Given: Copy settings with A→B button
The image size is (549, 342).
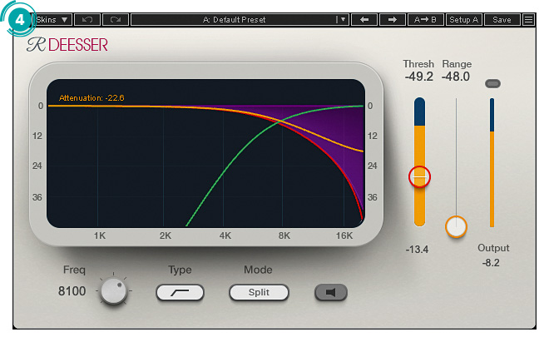Looking at the screenshot, I should click(x=425, y=20).
